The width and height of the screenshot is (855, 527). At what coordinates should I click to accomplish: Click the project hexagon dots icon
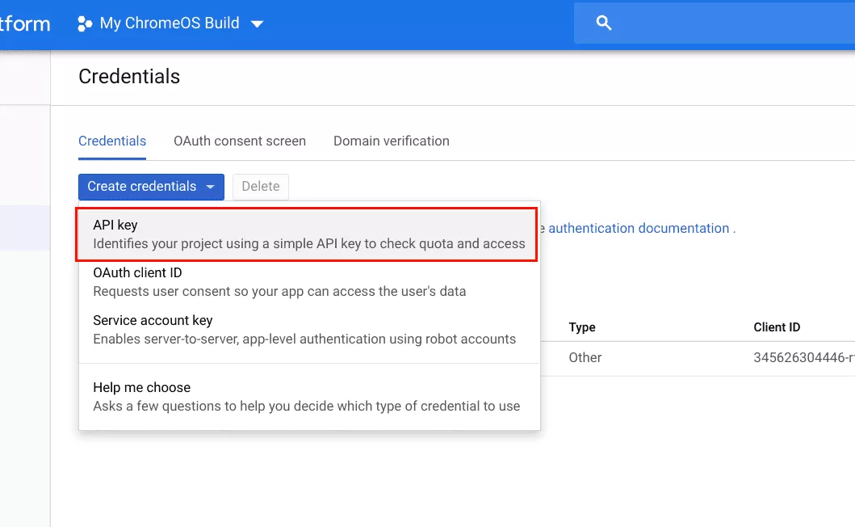point(84,23)
